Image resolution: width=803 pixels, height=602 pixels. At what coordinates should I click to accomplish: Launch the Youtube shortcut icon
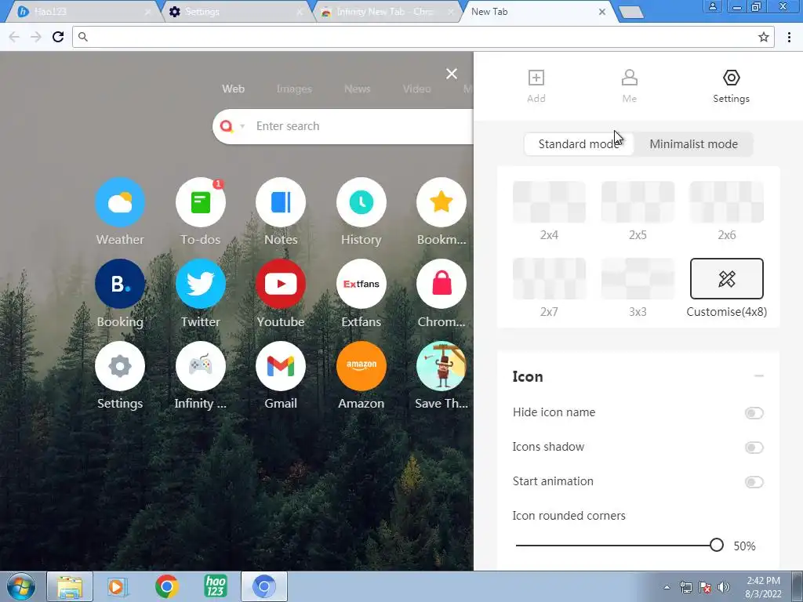tap(281, 284)
